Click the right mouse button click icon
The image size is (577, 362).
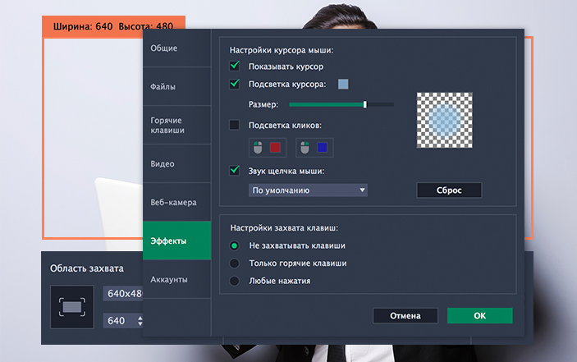305,148
